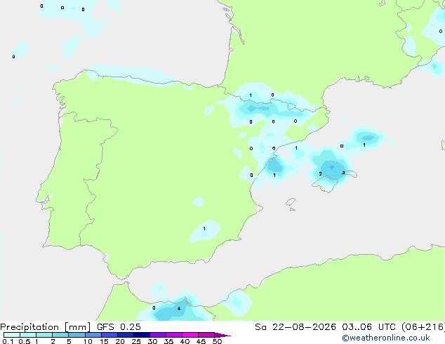Select the legend swatch between 2 and 5
445x344 pixels.
point(60,335)
